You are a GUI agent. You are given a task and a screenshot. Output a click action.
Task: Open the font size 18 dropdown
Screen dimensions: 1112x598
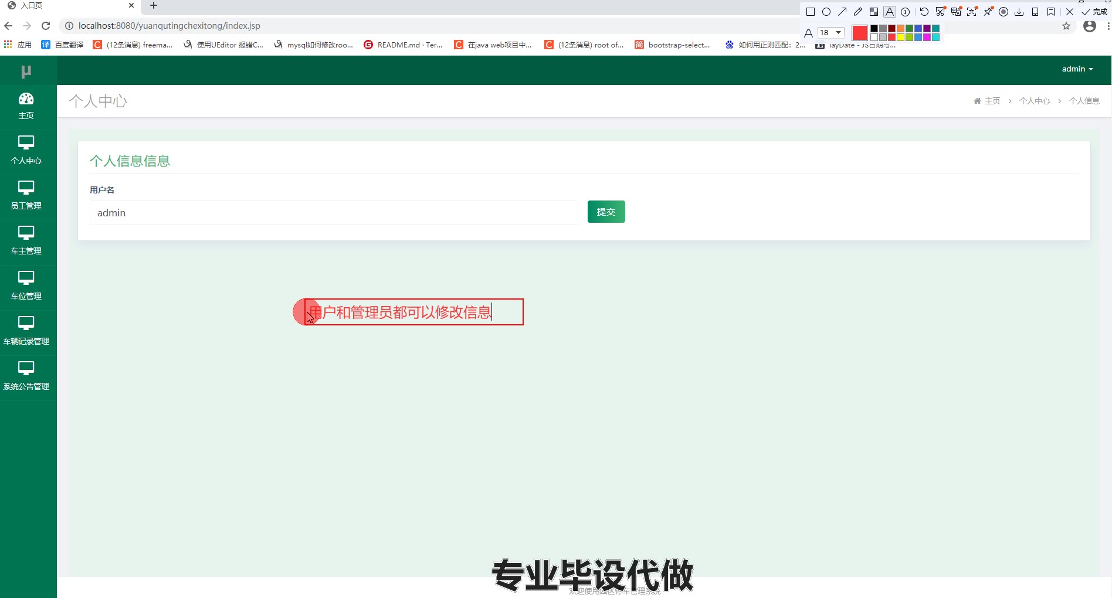(x=831, y=33)
